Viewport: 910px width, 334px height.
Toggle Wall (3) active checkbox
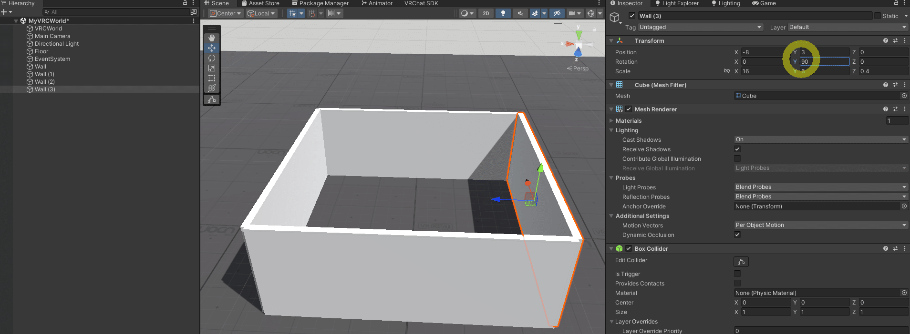click(x=632, y=16)
